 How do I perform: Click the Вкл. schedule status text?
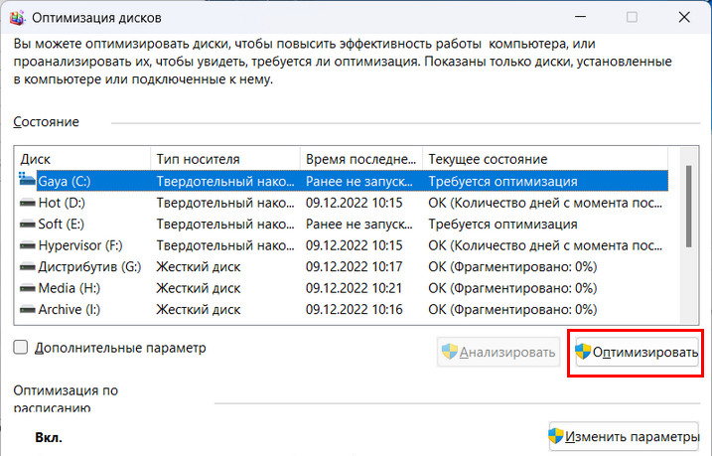(49, 437)
